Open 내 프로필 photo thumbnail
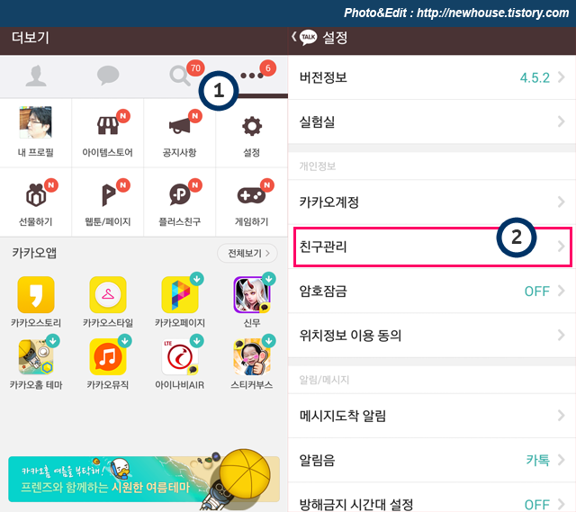Screen dimensions: 576x512 [36, 122]
